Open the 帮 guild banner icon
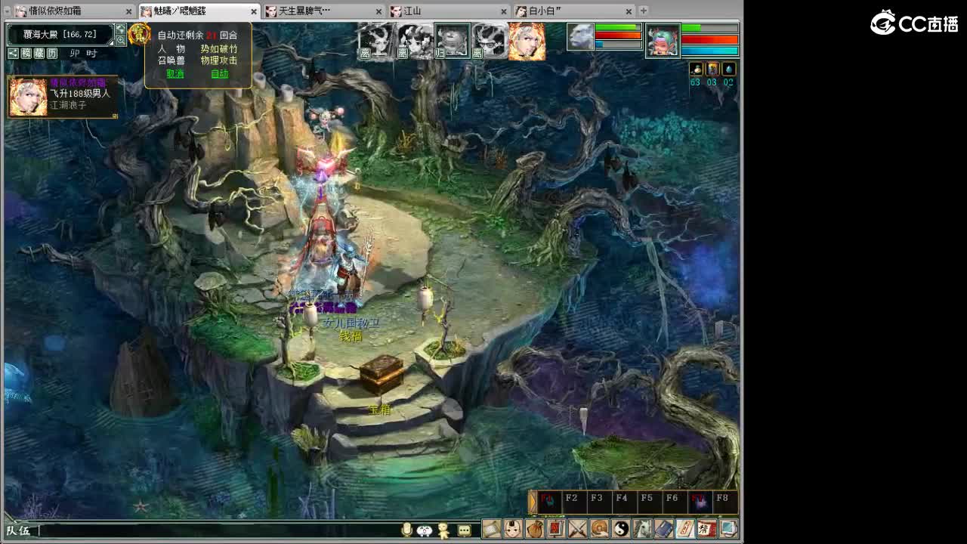Screen dimensions: 967x544 tap(707, 529)
